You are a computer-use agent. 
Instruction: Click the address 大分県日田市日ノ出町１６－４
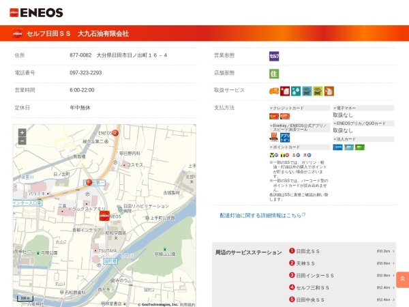[x=132, y=55]
